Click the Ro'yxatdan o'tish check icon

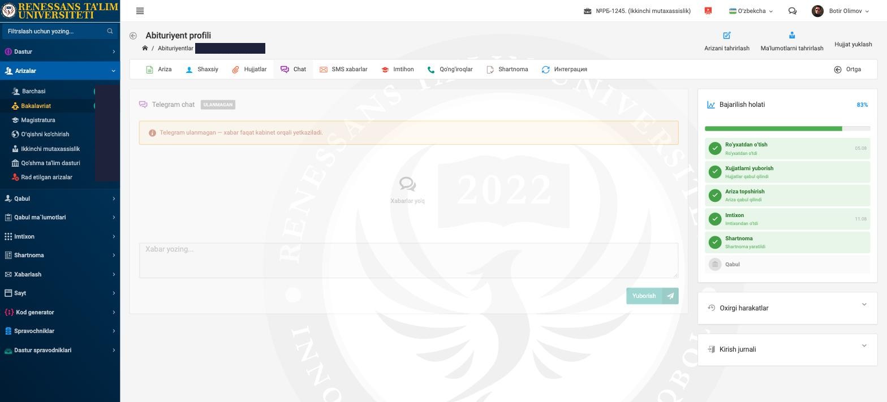click(715, 148)
